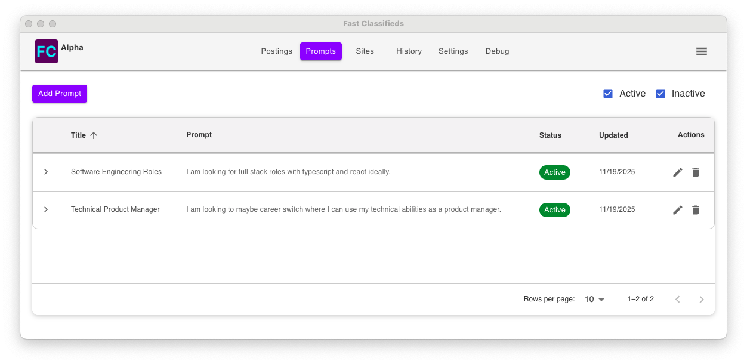Click pencil icon for Technical Product Manager

pyautogui.click(x=678, y=210)
